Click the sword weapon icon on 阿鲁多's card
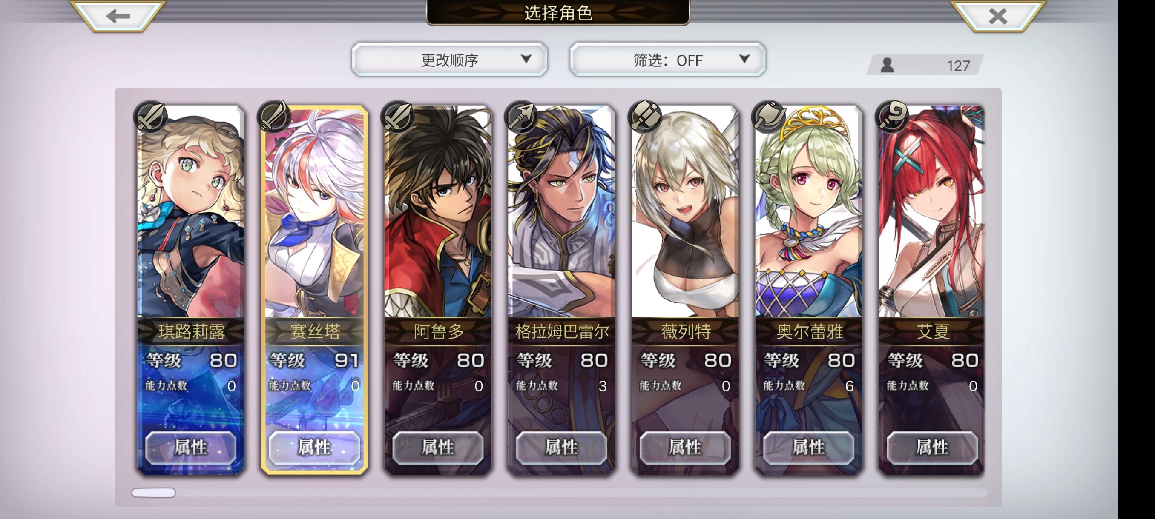1155x519 pixels. click(x=398, y=117)
